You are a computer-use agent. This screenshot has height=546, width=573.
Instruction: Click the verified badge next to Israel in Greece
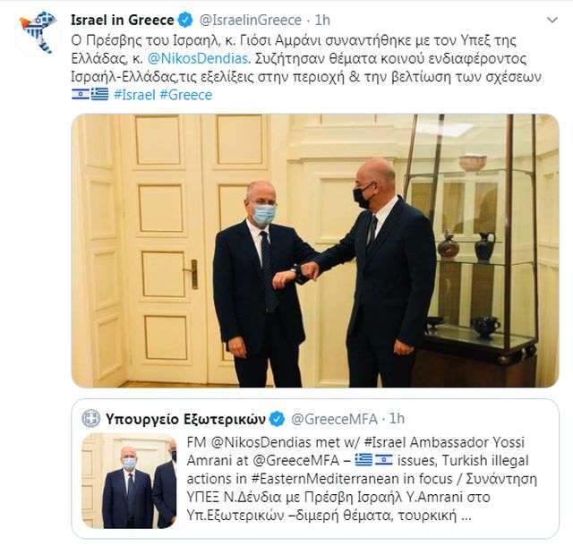[185, 20]
